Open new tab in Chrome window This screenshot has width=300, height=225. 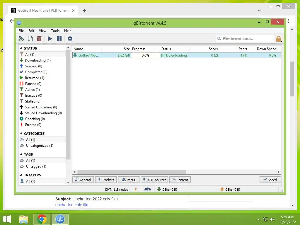[84, 11]
